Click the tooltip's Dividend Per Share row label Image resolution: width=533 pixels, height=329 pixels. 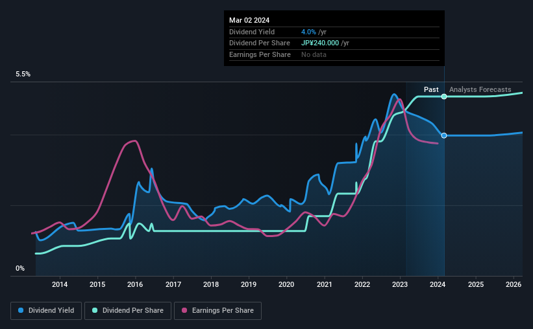(x=260, y=43)
